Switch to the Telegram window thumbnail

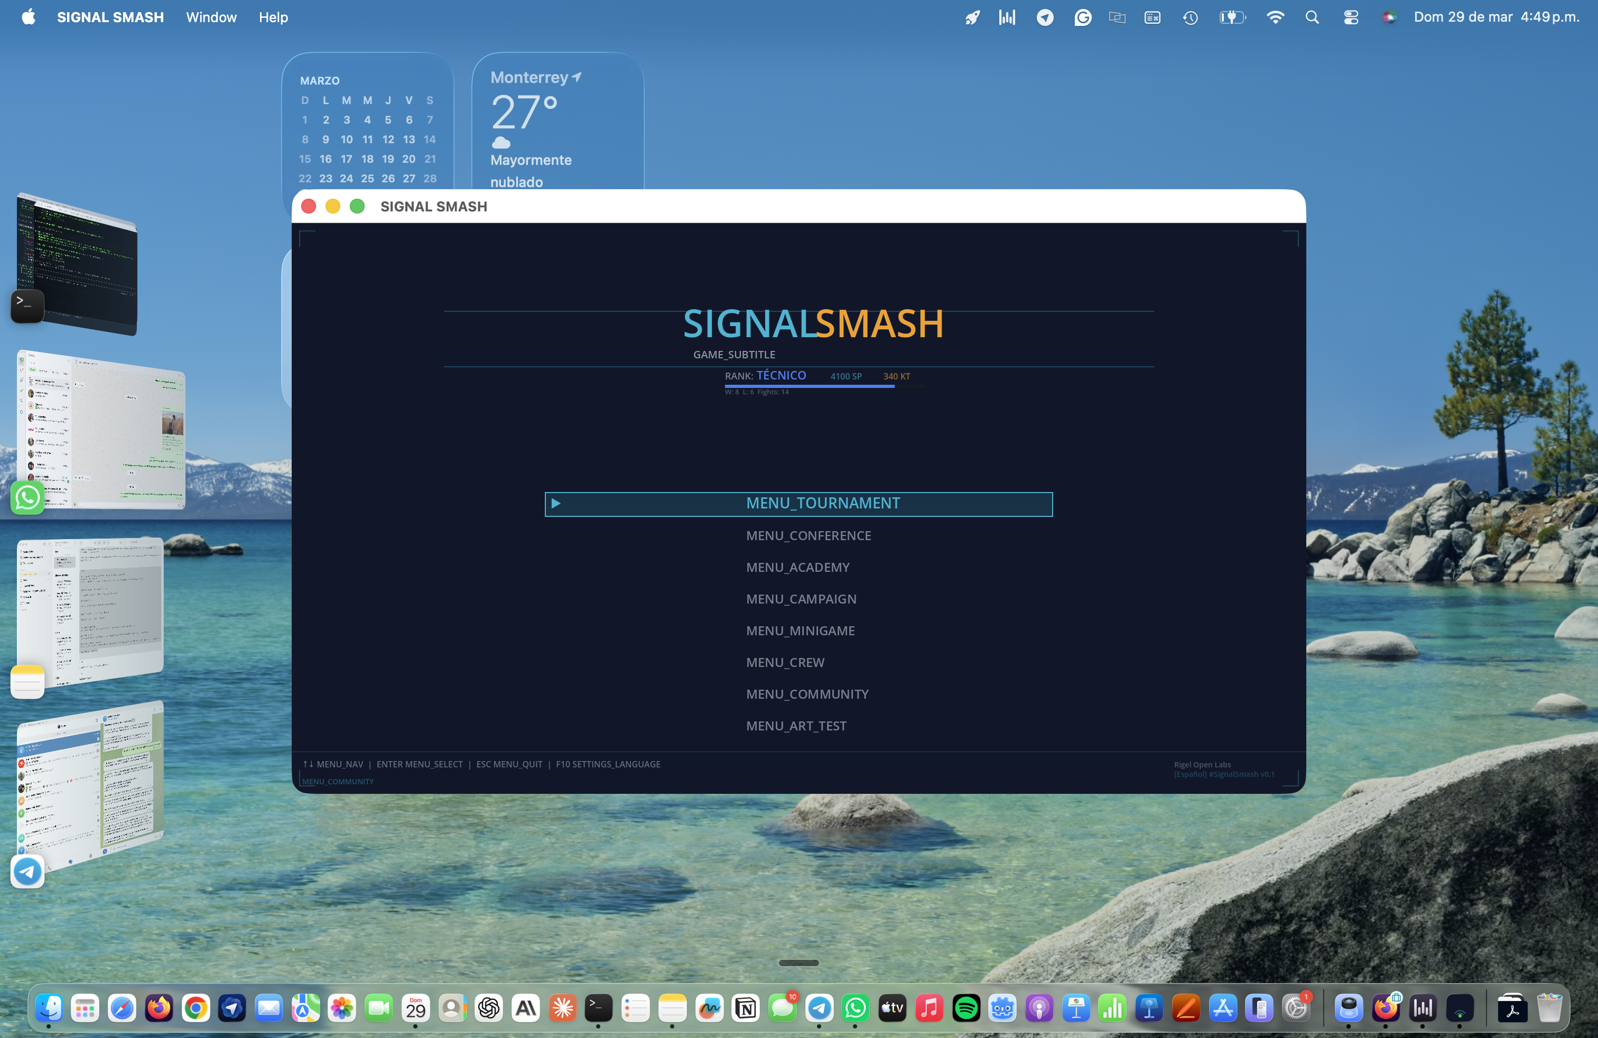point(90,786)
